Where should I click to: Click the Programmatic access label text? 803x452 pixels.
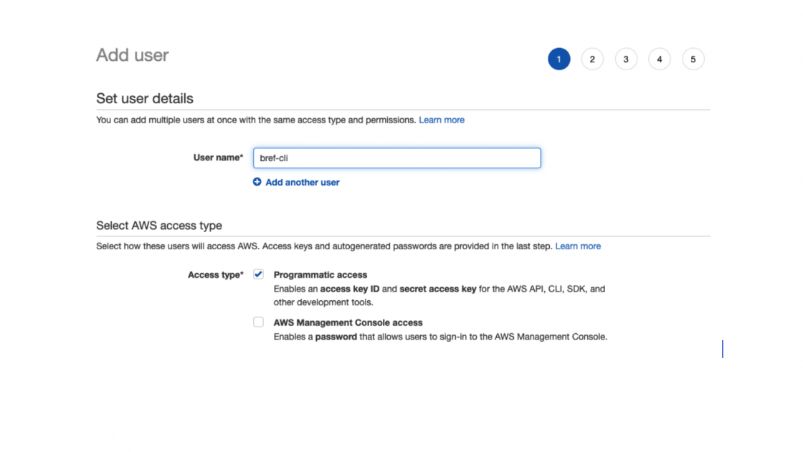(x=320, y=275)
